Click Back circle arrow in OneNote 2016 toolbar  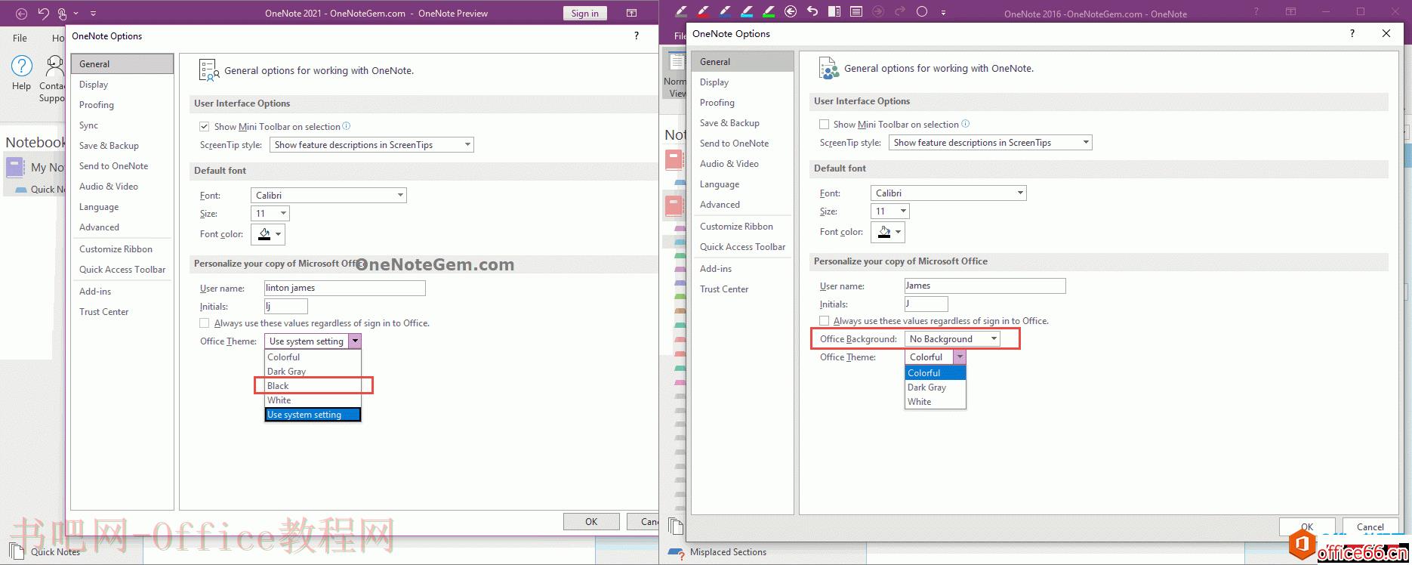tap(791, 11)
